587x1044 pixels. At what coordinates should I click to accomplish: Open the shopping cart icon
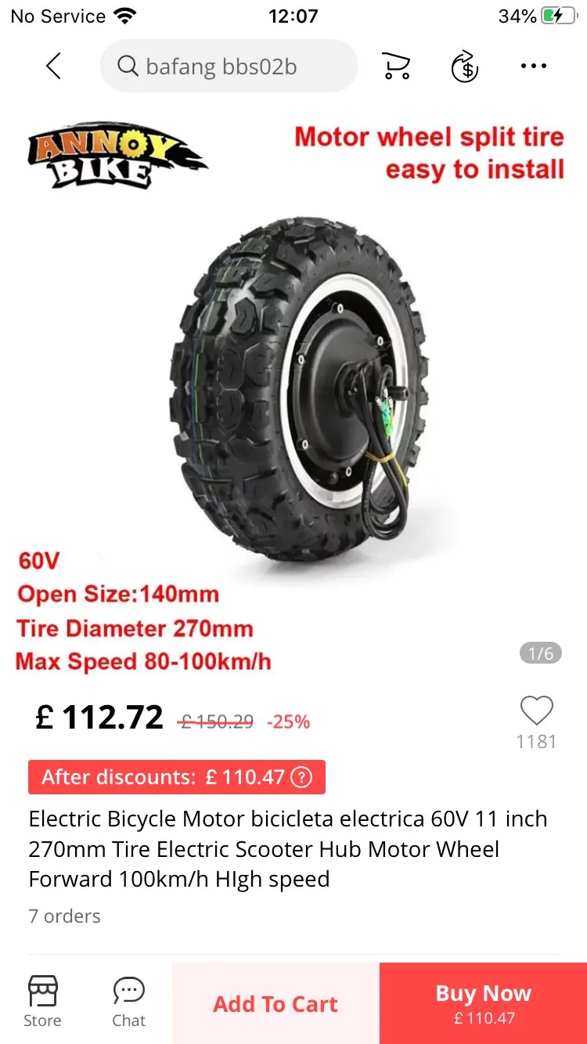click(396, 66)
